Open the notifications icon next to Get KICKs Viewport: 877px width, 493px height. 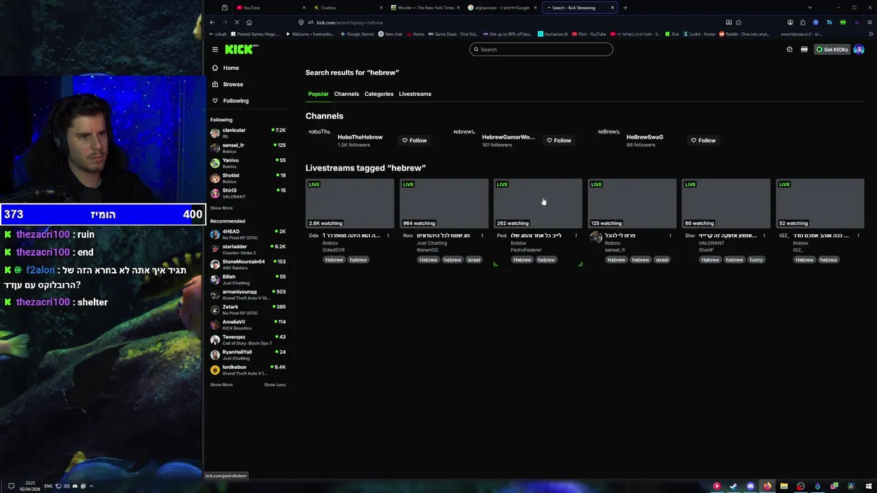point(790,49)
